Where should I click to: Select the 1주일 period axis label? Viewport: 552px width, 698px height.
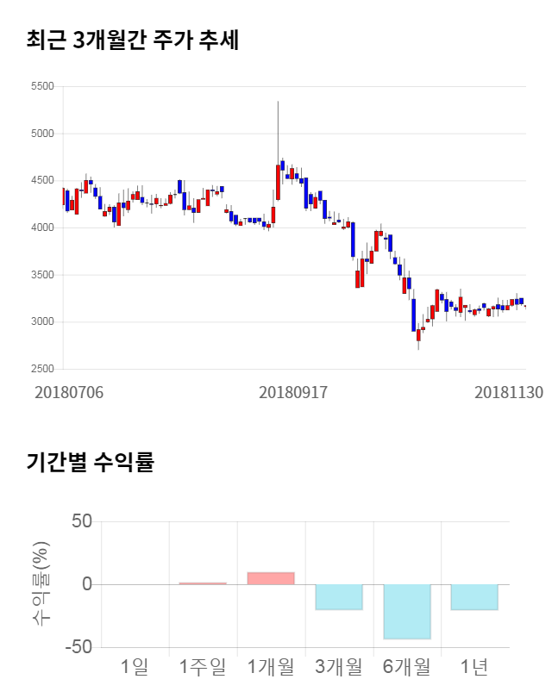(203, 666)
